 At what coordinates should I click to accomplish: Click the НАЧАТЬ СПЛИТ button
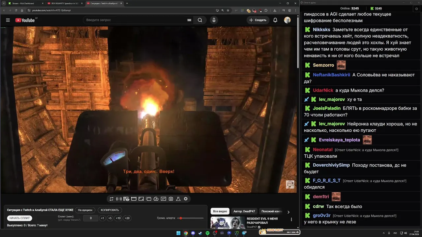tap(19, 218)
